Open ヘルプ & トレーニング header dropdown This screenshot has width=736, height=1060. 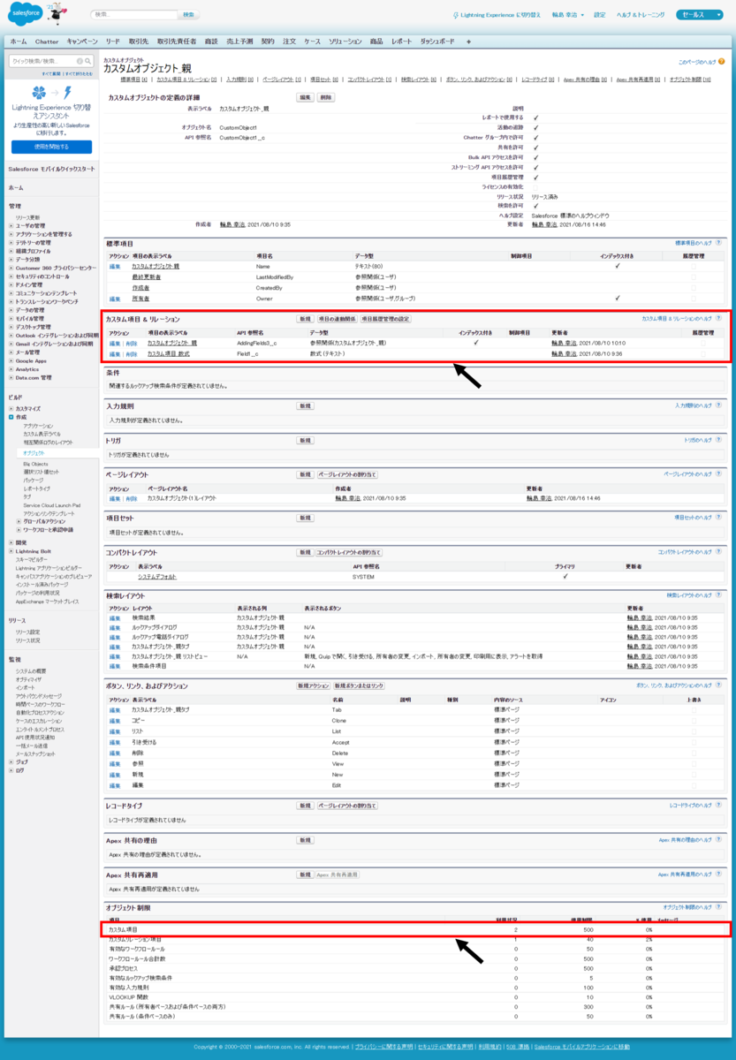640,15
